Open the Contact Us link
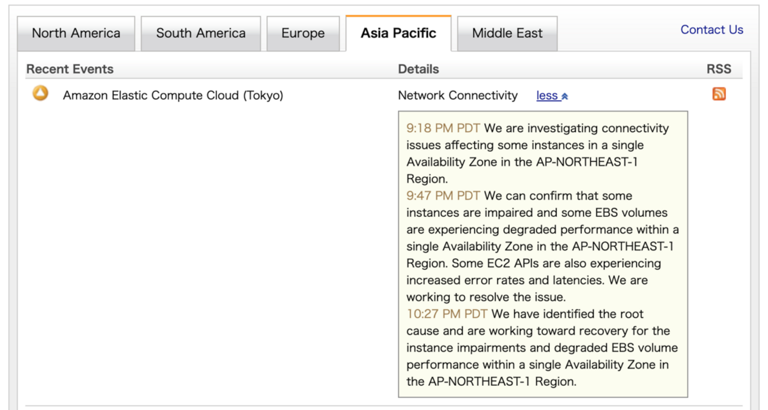Viewport: 768px width, 410px height. (712, 30)
